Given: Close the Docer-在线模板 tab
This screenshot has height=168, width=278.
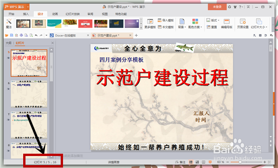Looking at the screenshot, I should [88, 36].
